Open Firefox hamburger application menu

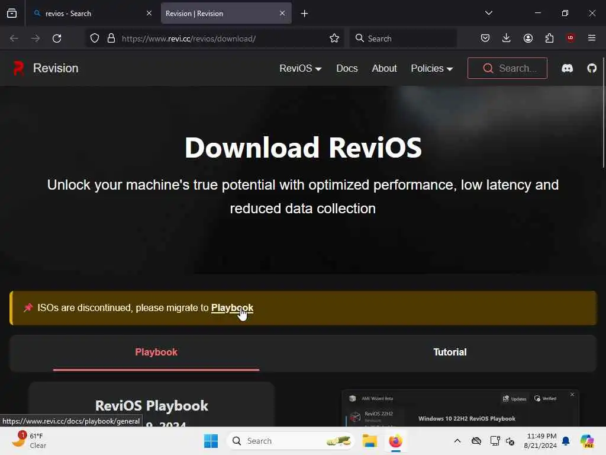[592, 38]
